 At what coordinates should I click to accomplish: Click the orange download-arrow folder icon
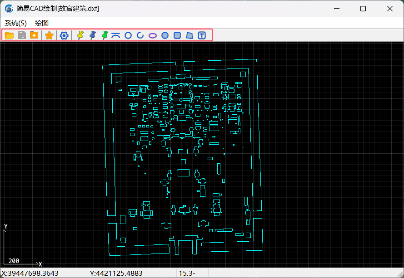(34, 35)
